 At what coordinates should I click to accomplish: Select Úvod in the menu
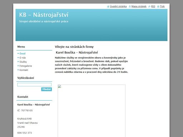(x=23, y=54)
